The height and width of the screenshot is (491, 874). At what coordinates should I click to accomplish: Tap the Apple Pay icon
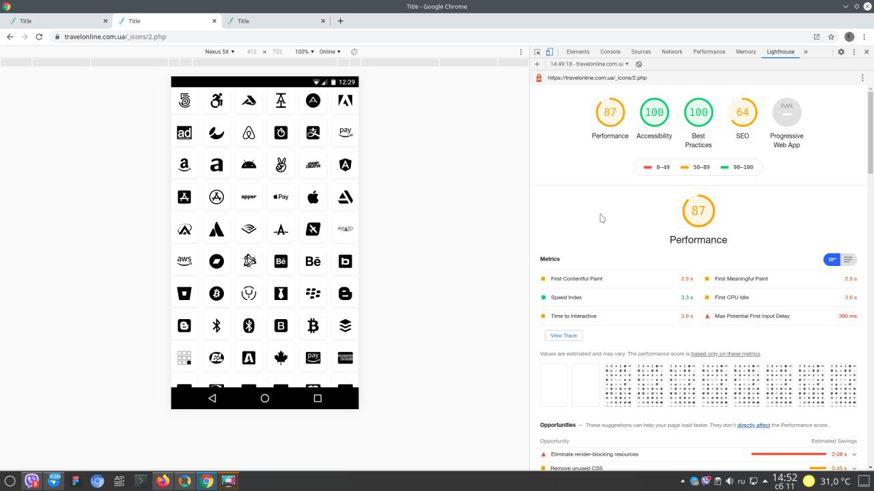(x=281, y=197)
